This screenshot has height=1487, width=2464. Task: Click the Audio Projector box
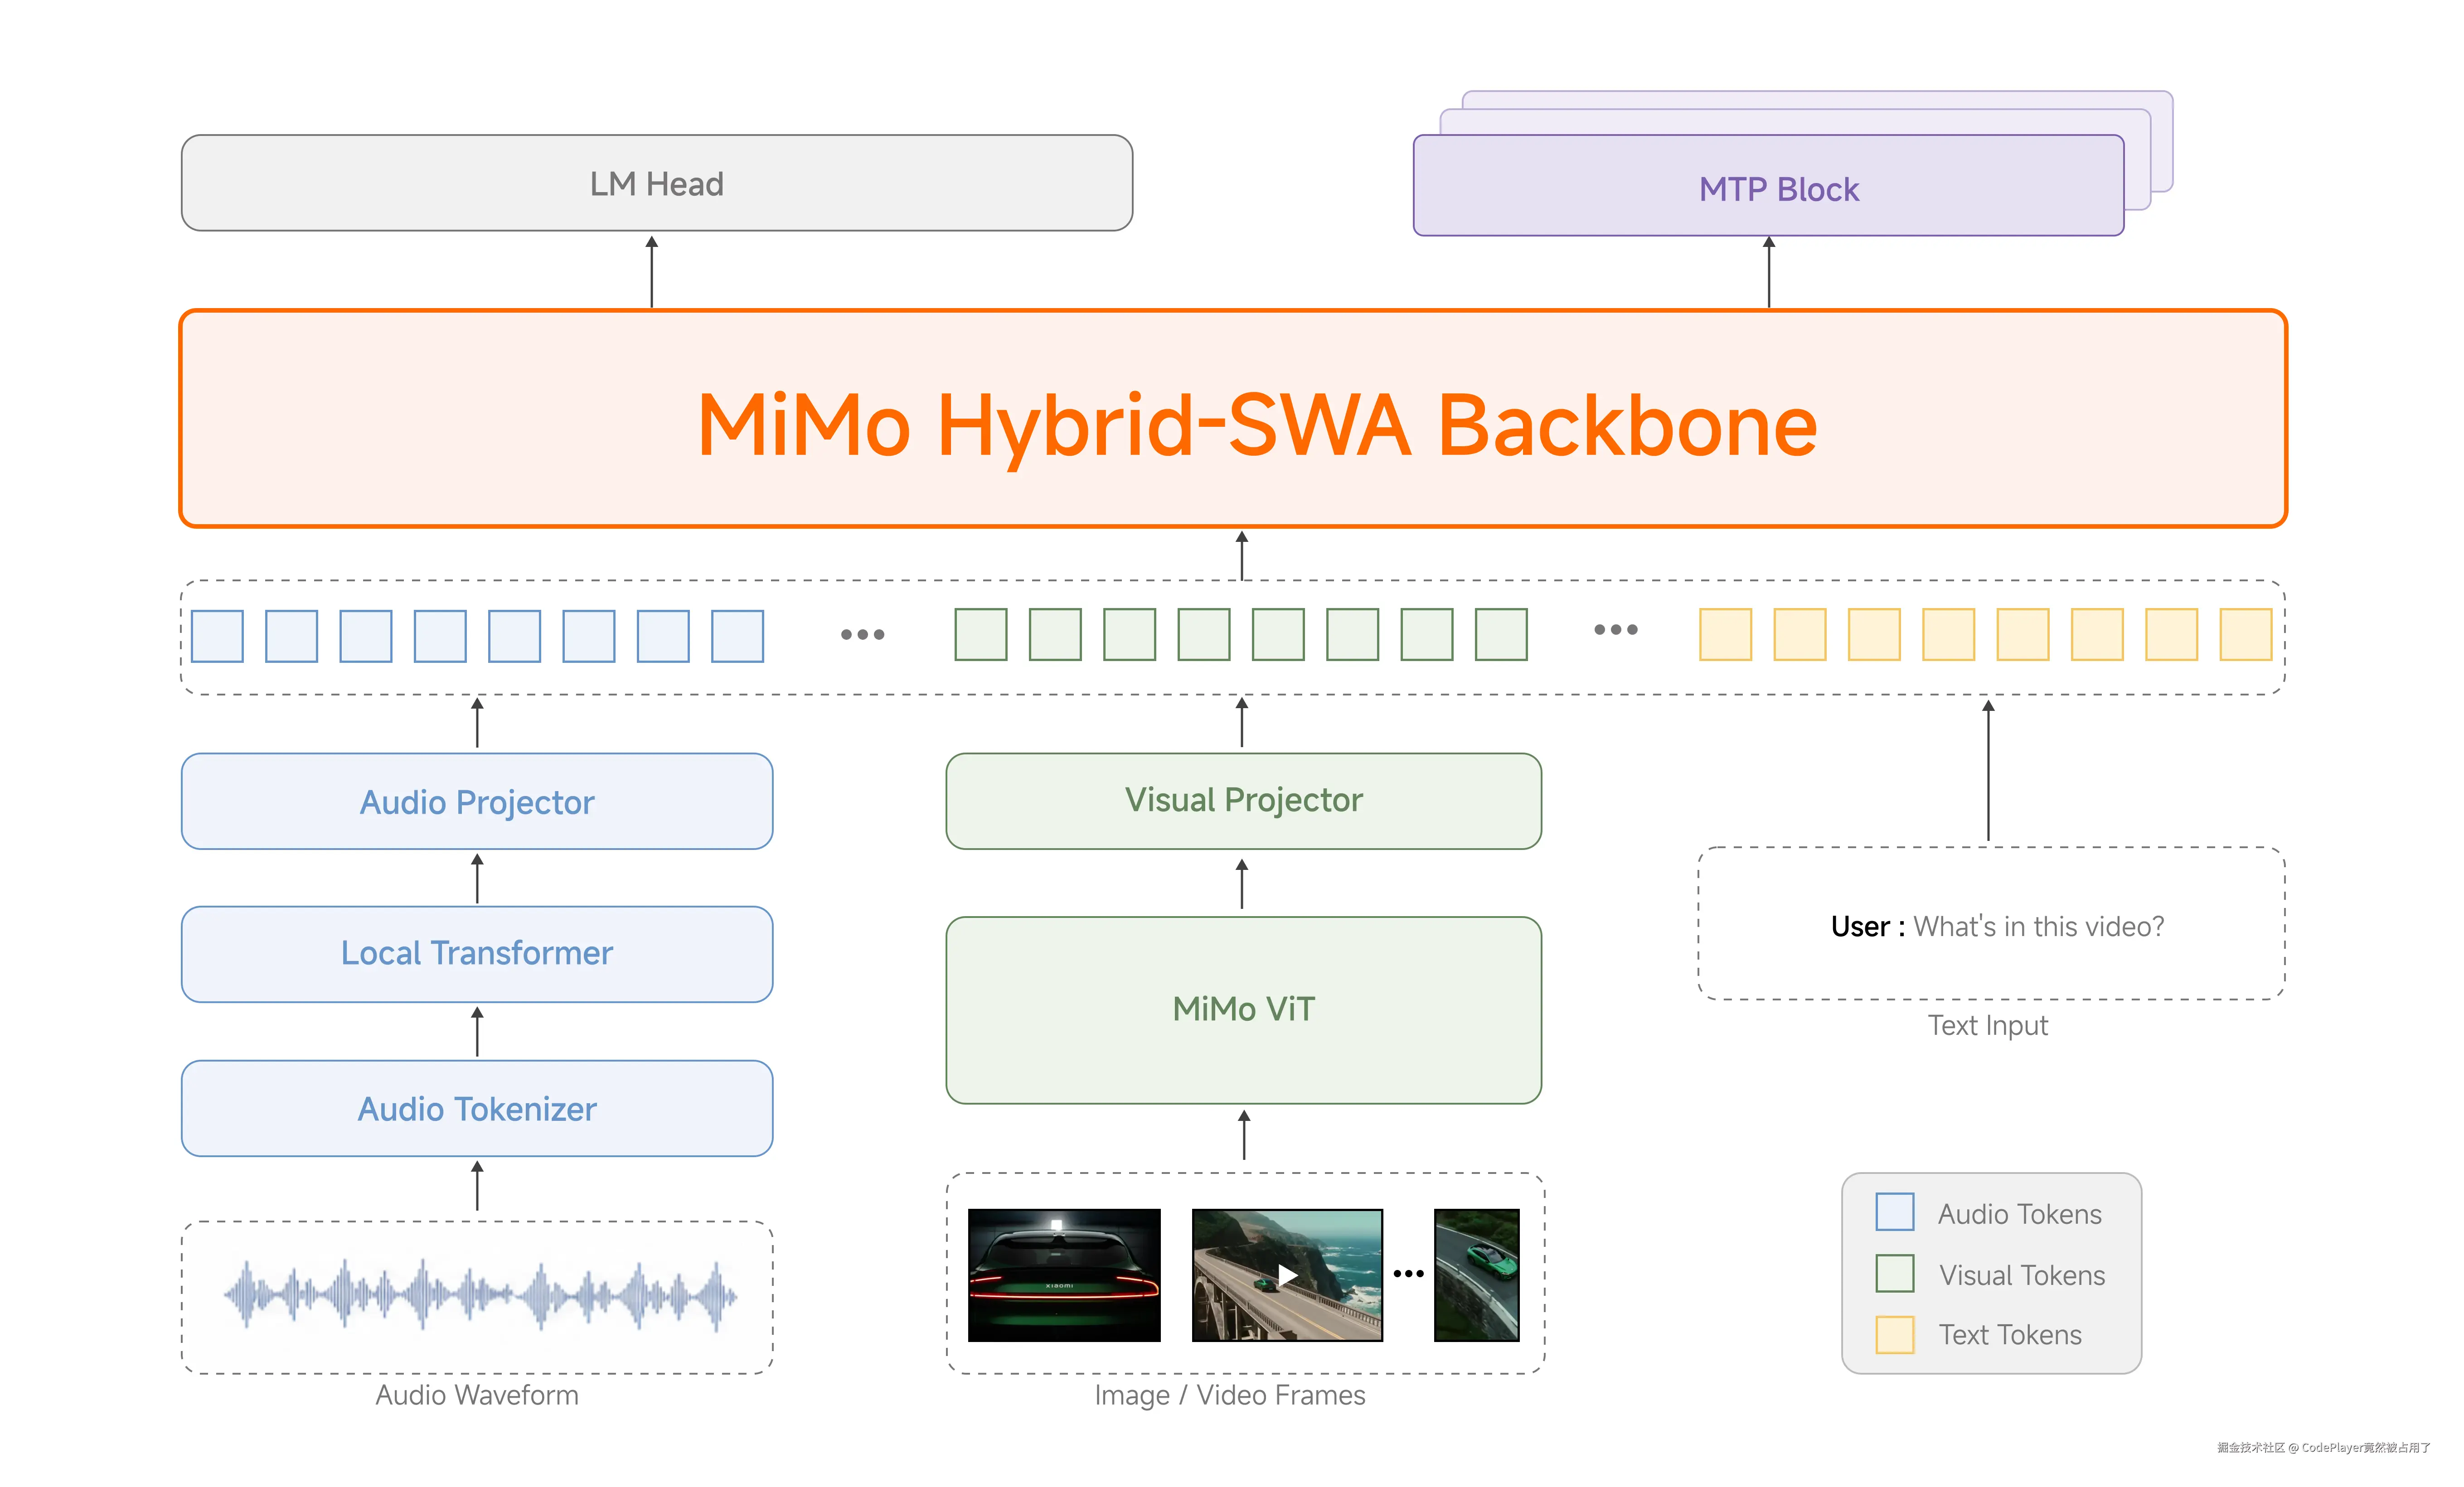[477, 801]
